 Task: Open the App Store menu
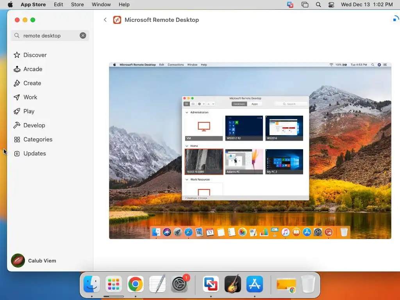click(x=33, y=4)
